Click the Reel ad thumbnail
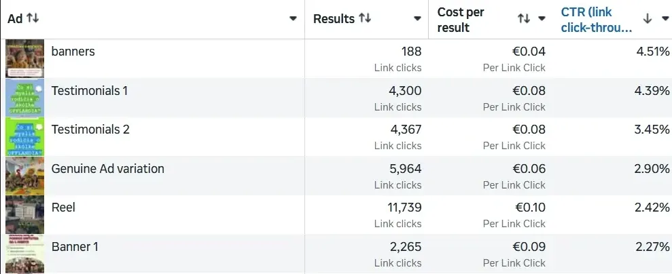 coord(25,214)
